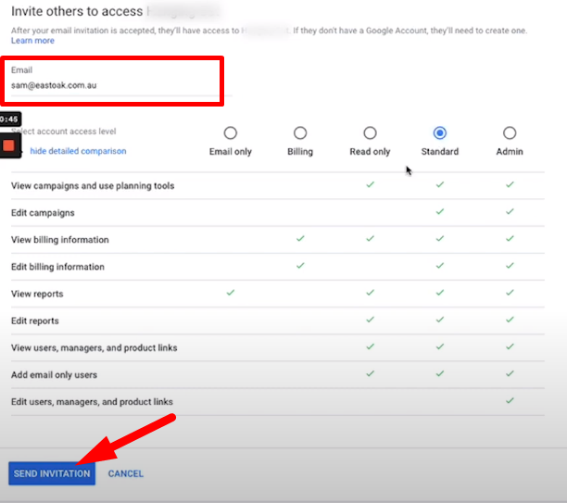The height and width of the screenshot is (503, 567).
Task: Click the Standard checkmark in Edit reports row
Action: (440, 320)
